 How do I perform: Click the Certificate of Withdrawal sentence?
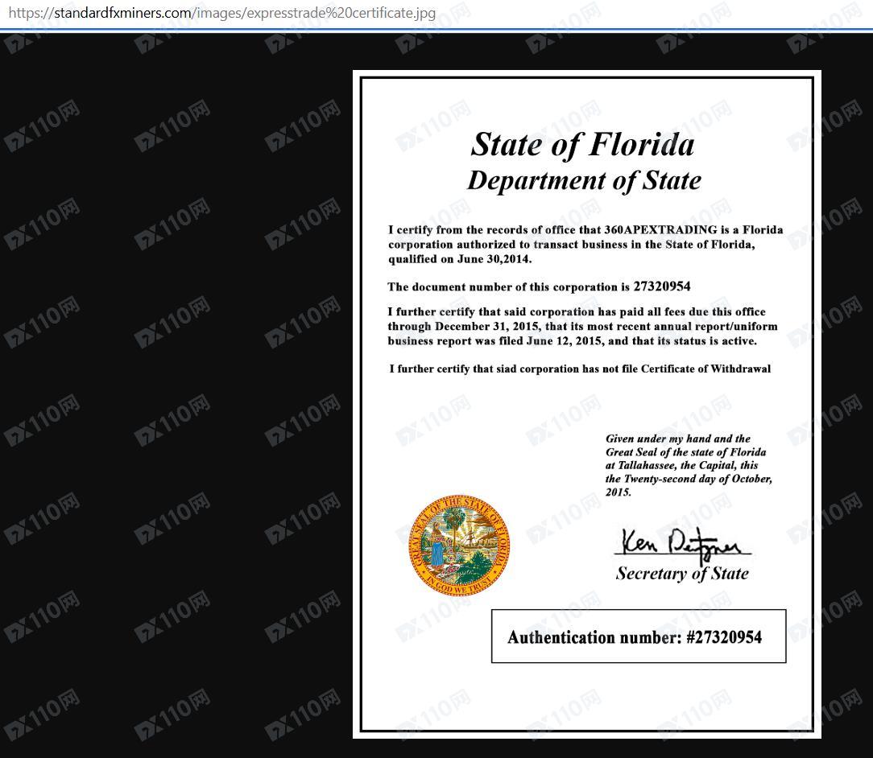click(x=579, y=369)
